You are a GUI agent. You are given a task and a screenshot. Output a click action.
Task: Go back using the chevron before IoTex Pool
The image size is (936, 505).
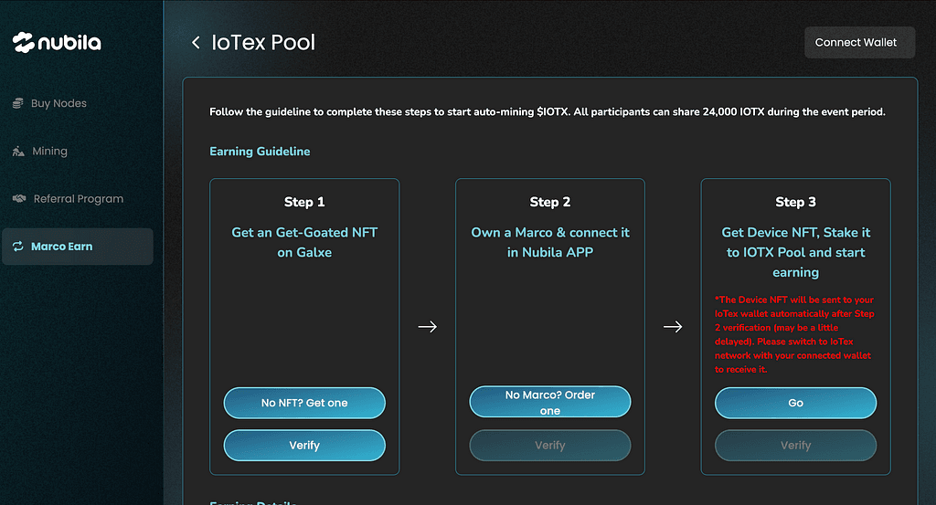tap(196, 43)
